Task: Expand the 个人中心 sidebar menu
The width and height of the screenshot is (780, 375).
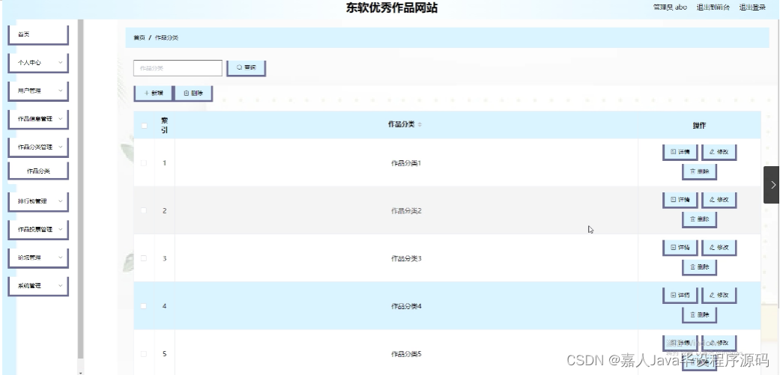Action: coord(37,63)
